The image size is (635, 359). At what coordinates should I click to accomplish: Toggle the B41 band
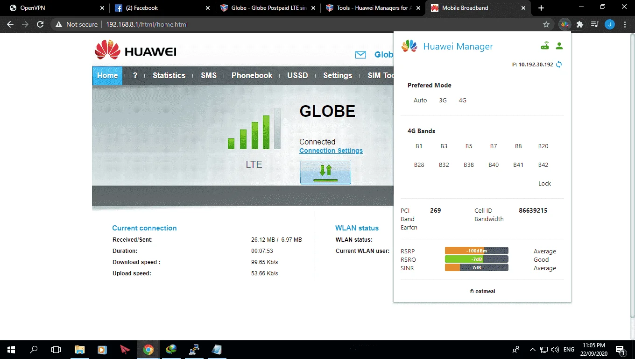(x=518, y=165)
